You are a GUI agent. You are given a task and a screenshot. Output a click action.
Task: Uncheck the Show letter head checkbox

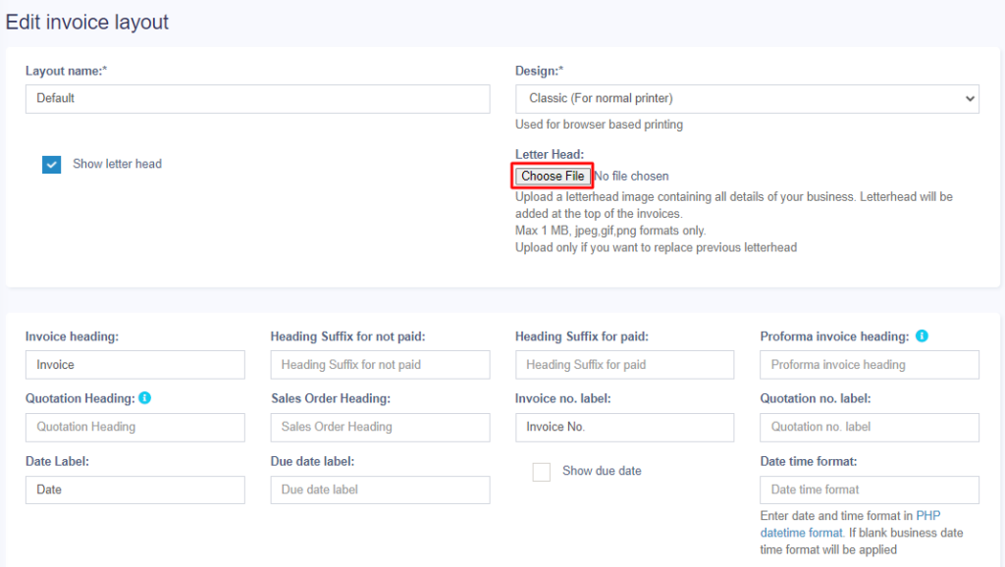click(x=52, y=165)
